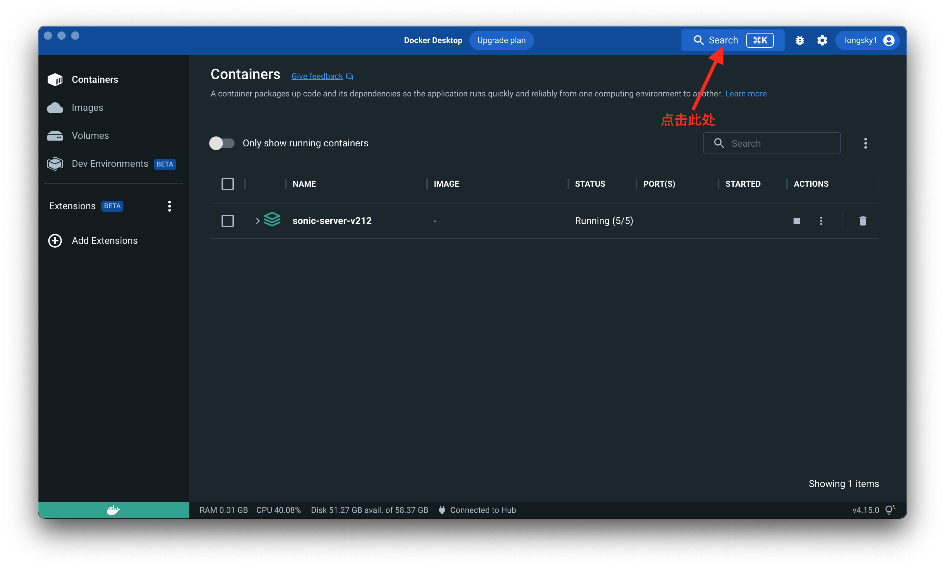Click the Add Extensions plus icon
This screenshot has height=569, width=945.
55,240
